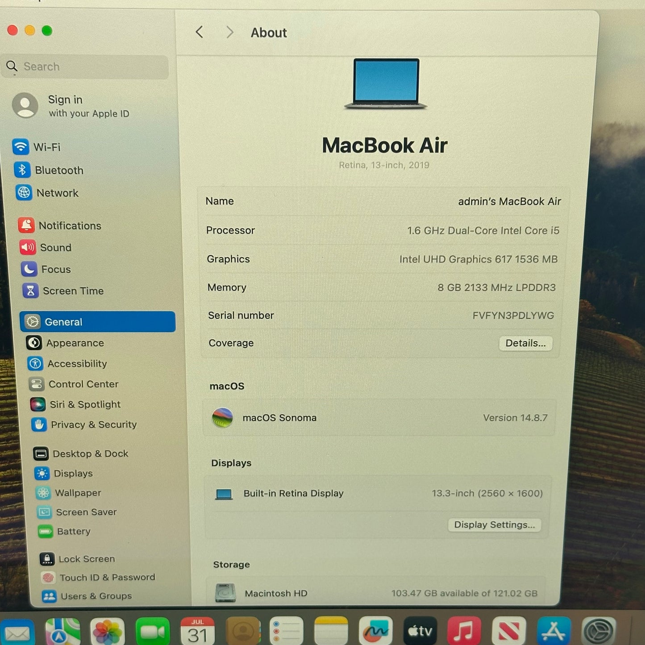Select the Accessibility icon
The width and height of the screenshot is (645, 645).
click(35, 363)
